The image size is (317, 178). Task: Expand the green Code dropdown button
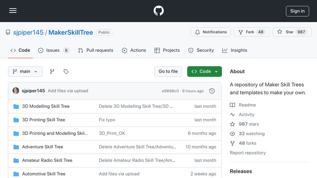[204, 72]
